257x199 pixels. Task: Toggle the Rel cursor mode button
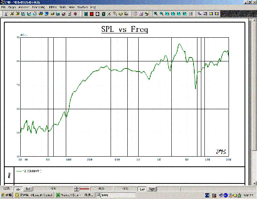click(28, 189)
